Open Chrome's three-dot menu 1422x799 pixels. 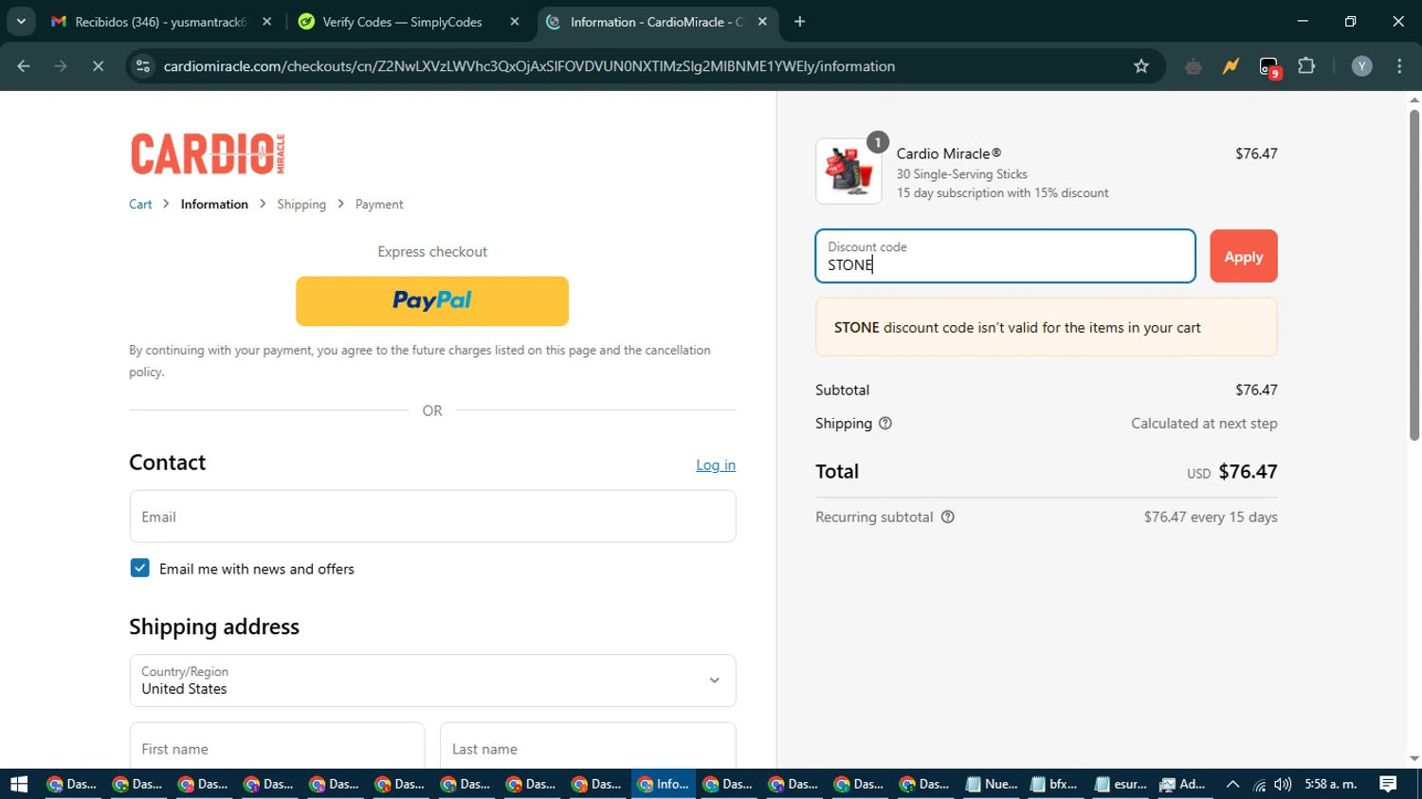1399,66
